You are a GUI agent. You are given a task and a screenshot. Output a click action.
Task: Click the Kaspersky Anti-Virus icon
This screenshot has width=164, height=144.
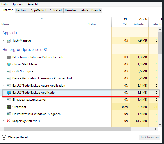pyautogui.click(x=9, y=121)
